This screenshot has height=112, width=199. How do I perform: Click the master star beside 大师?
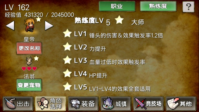click(119, 20)
